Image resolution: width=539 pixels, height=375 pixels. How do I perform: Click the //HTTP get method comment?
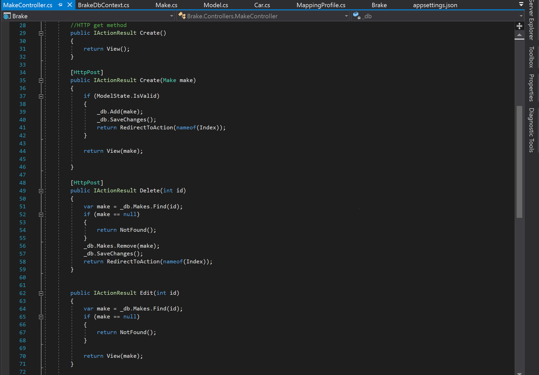(99, 25)
